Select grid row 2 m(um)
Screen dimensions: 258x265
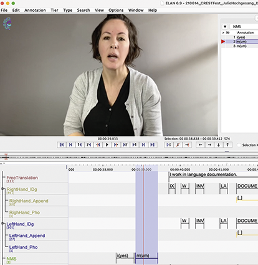tap(239, 42)
